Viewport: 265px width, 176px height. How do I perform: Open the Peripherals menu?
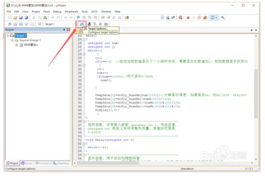(71, 12)
